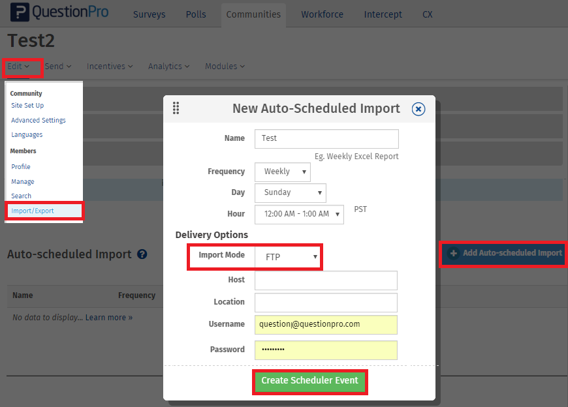
Task: Click the drag handle icon in the dialog
Action: pyautogui.click(x=176, y=108)
